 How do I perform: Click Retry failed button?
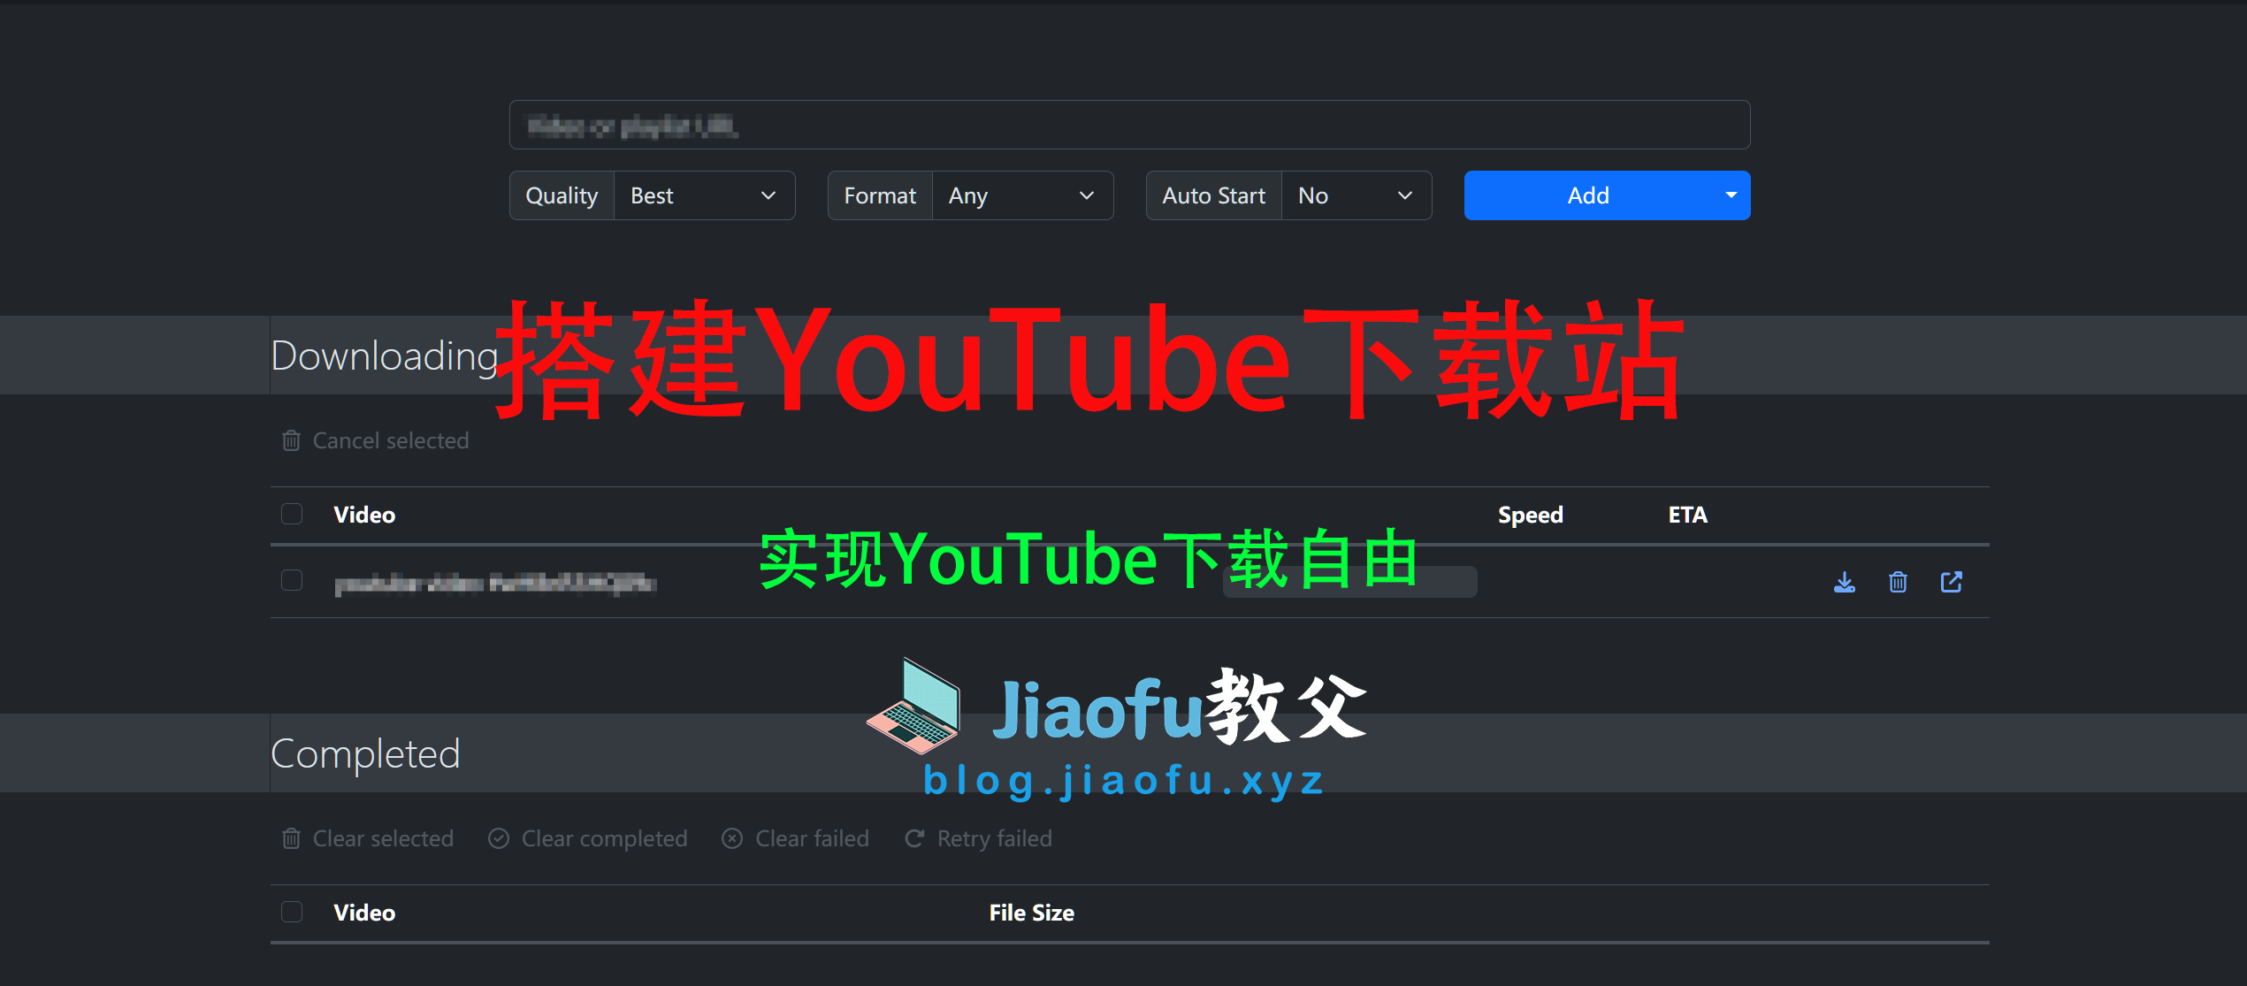[979, 838]
